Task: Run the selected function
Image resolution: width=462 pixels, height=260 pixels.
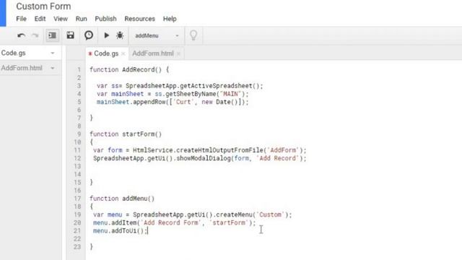Action: click(106, 35)
